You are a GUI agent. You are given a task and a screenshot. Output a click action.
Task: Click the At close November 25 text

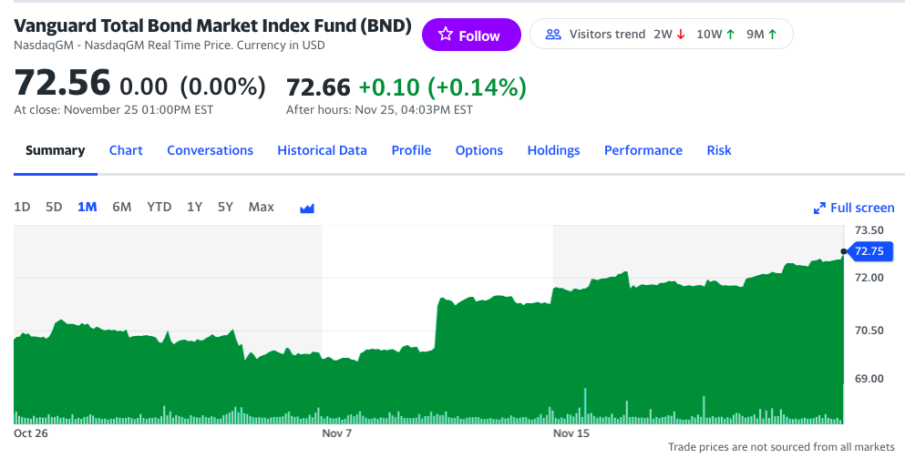(114, 109)
